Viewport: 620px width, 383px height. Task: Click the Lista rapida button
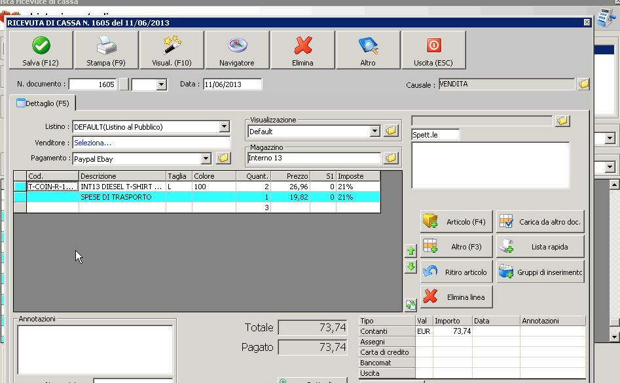pos(540,247)
